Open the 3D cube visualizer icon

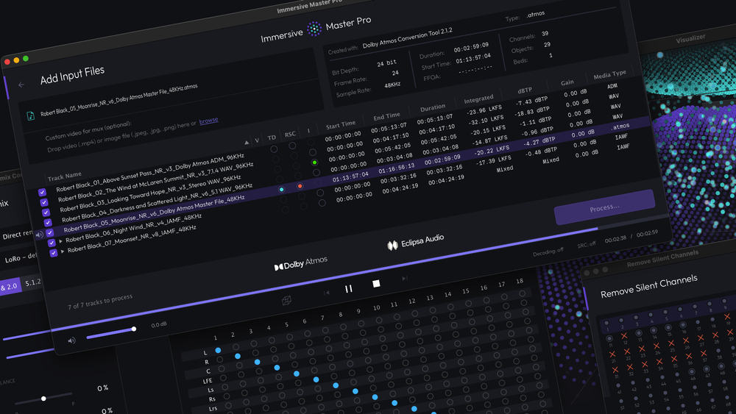pyautogui.click(x=286, y=301)
